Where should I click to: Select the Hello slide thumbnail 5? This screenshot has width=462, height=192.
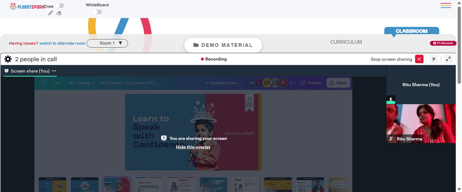[181, 184]
